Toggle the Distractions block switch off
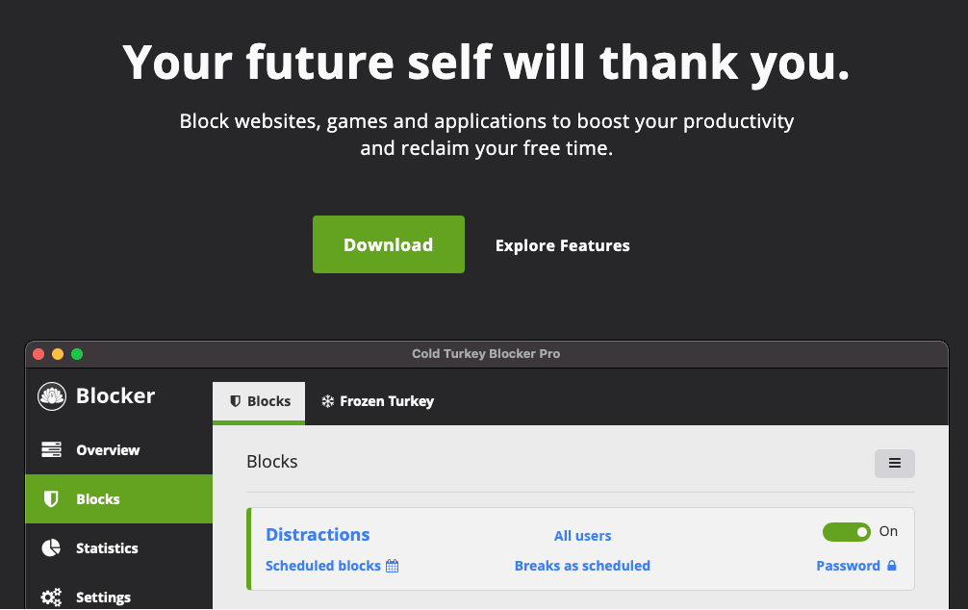The height and width of the screenshot is (610, 968). (846, 532)
